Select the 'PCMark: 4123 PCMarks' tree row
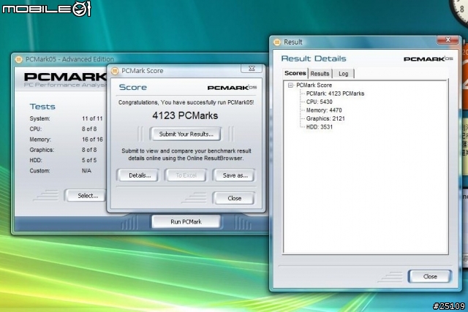 coord(335,94)
